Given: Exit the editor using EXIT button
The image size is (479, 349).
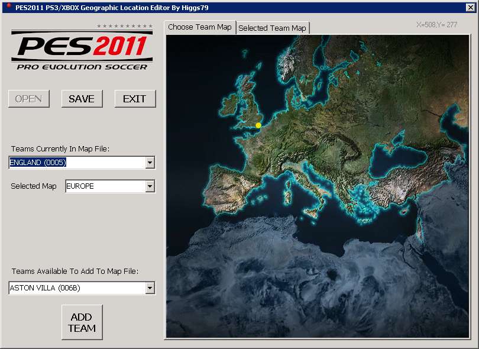Looking at the screenshot, I should click(135, 99).
